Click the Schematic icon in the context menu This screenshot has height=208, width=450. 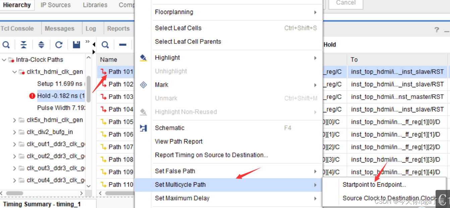click(143, 128)
